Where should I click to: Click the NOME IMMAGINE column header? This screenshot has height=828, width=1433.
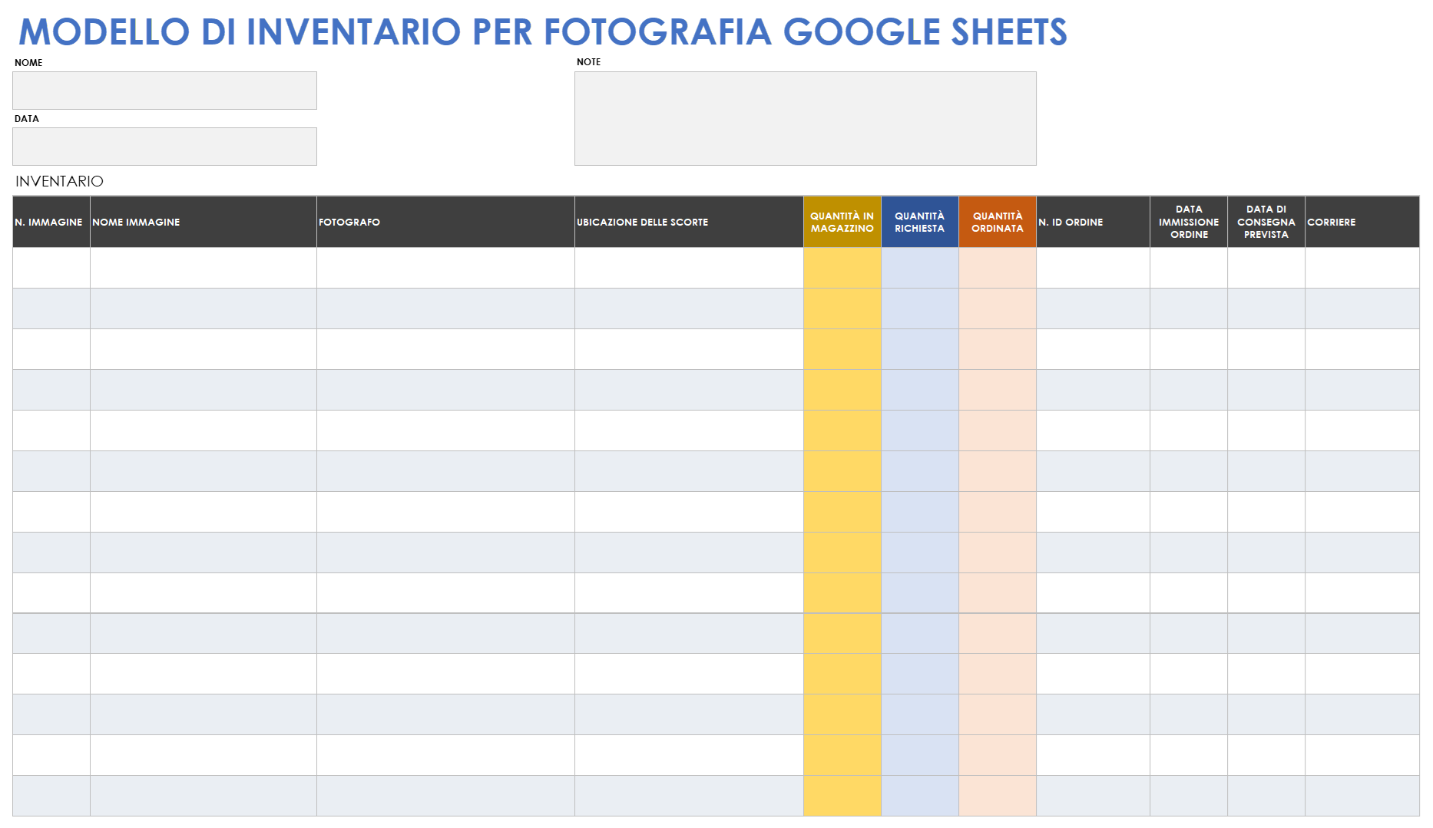click(204, 222)
